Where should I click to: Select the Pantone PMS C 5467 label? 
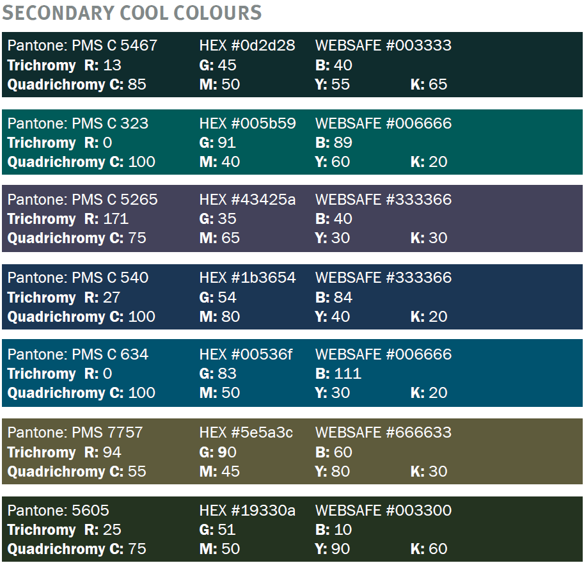(83, 45)
